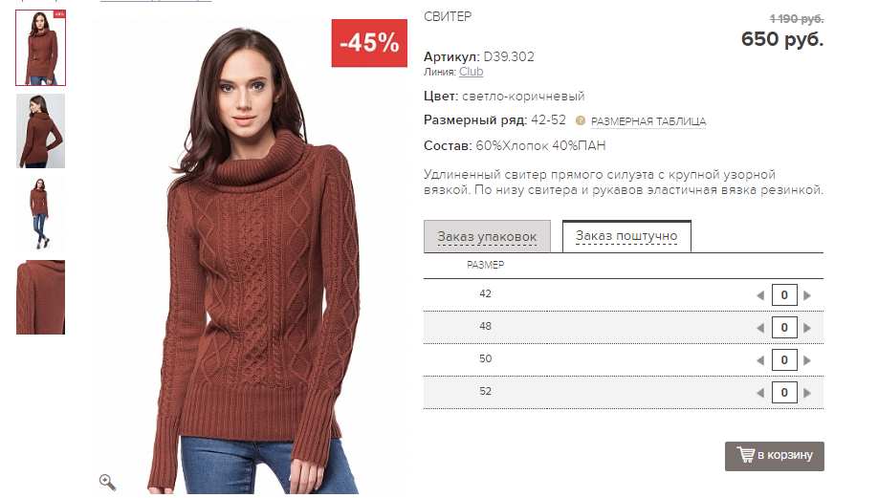This screenshot has width=878, height=498.
Task: Decrease quantity for size 42
Action: point(759,295)
